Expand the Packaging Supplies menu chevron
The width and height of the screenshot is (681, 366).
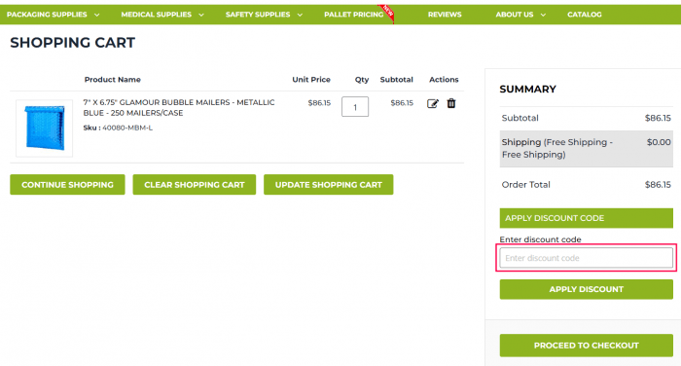97,15
